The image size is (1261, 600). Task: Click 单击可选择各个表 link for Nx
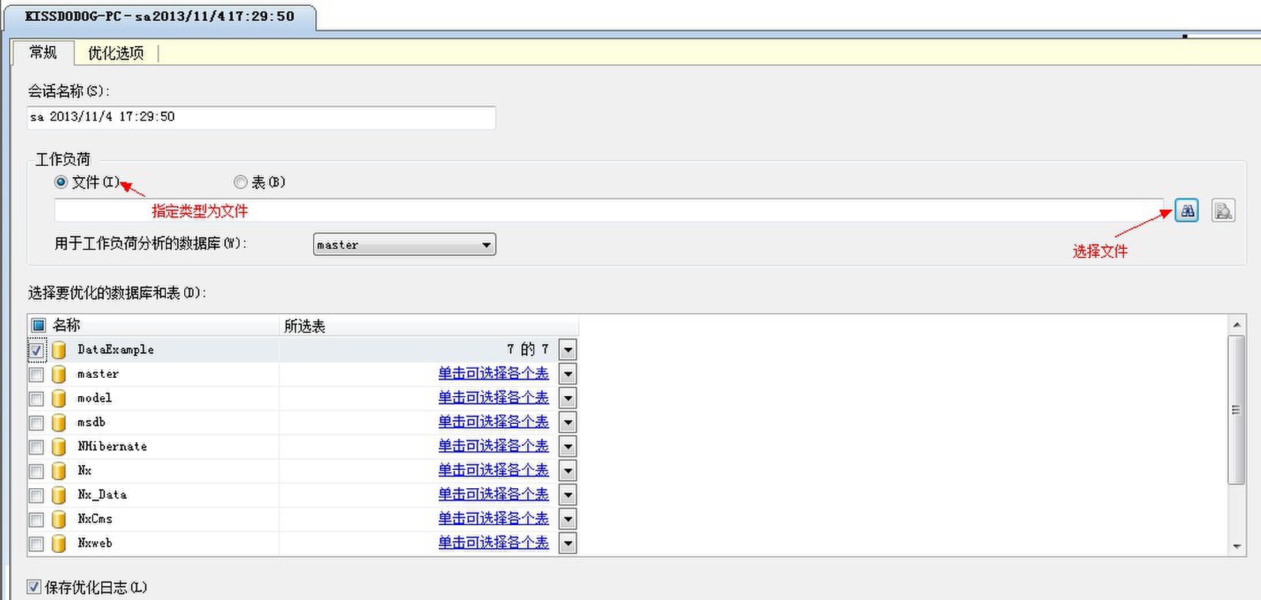point(493,470)
